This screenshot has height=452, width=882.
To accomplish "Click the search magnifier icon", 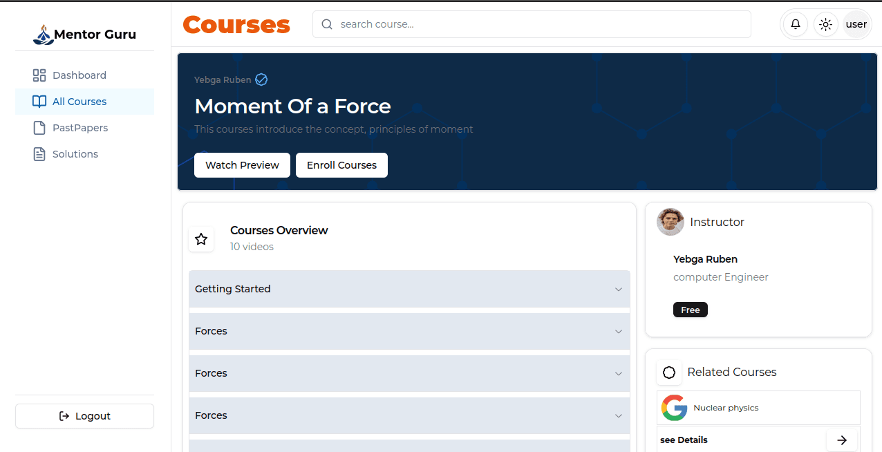I will coord(327,24).
